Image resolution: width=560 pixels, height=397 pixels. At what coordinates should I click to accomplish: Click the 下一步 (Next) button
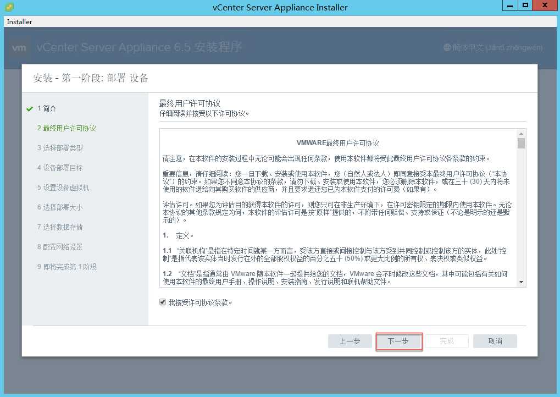point(399,341)
